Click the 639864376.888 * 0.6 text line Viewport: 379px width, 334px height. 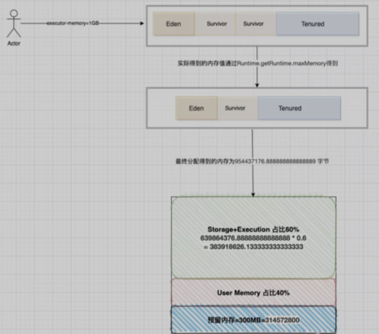coord(254,238)
